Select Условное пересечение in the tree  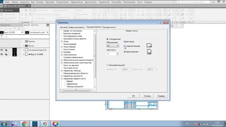(x=73, y=57)
